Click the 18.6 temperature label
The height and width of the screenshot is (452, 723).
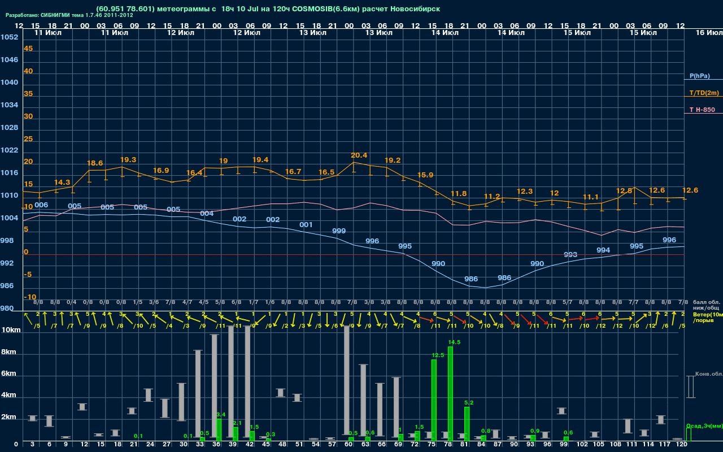tap(95, 163)
